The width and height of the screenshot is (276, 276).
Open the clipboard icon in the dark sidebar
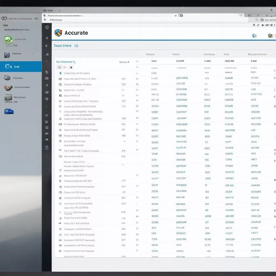(x=47, y=148)
